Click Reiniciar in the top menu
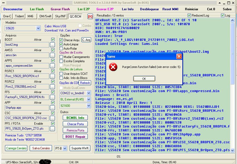 (x=192, y=9)
